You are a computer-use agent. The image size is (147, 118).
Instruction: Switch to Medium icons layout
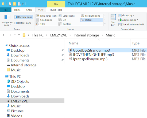point(91,16)
